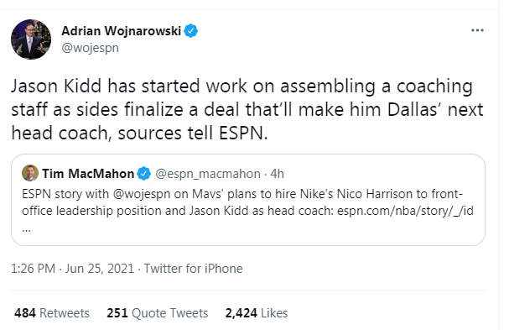Open the espn.com/nba/story link
This screenshot has width=509, height=330.
pos(405,211)
